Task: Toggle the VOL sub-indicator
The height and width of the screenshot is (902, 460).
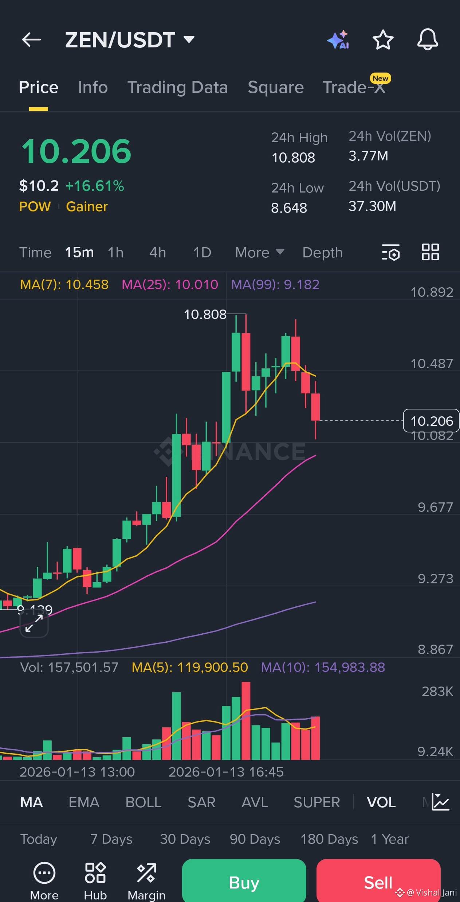Action: [x=381, y=802]
